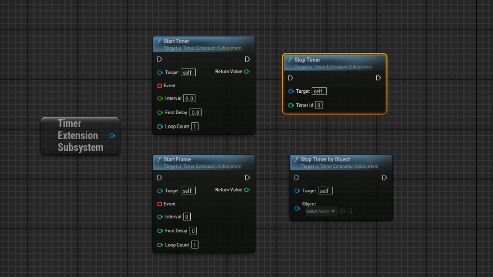Click the use selected asset arrow icon
This screenshot has width=493, height=277.
point(342,211)
